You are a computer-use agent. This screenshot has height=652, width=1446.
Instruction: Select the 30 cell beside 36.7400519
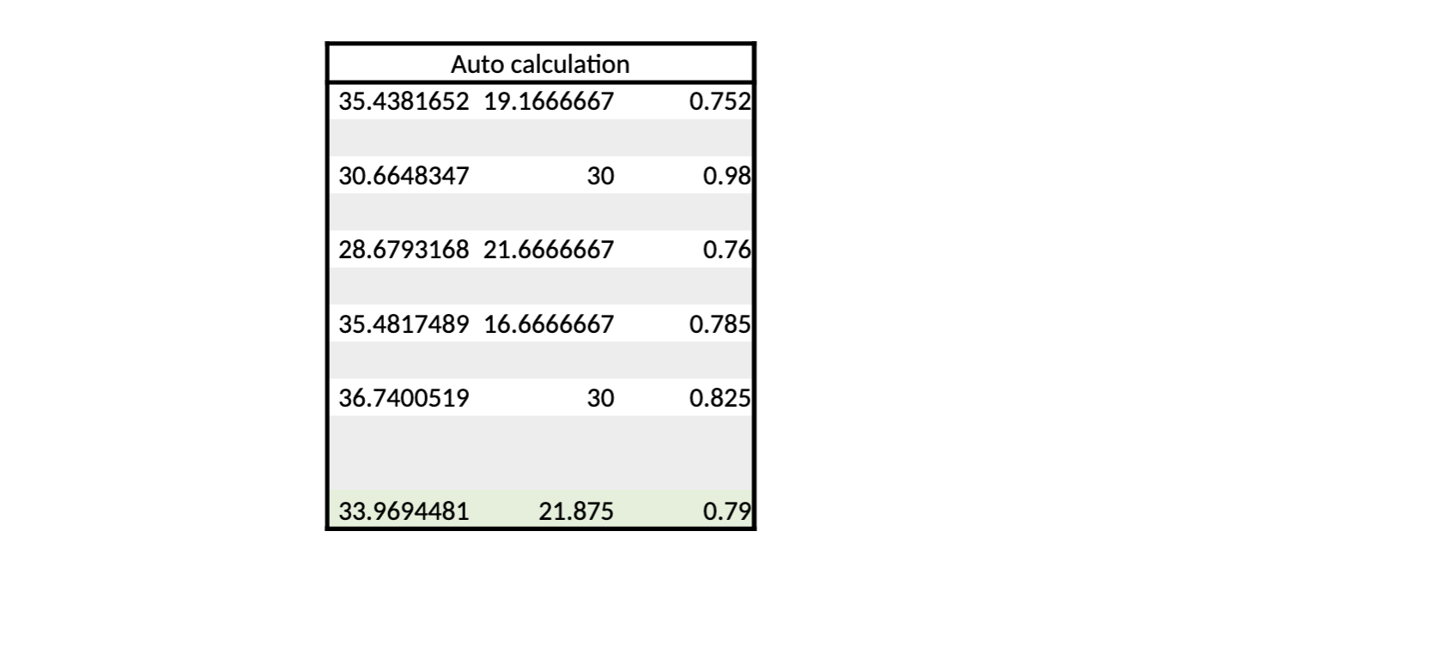549,398
